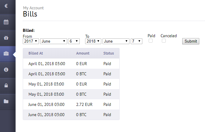Open the To year dropdown showing 2018
The height and width of the screenshot is (132, 205).
point(93,41)
